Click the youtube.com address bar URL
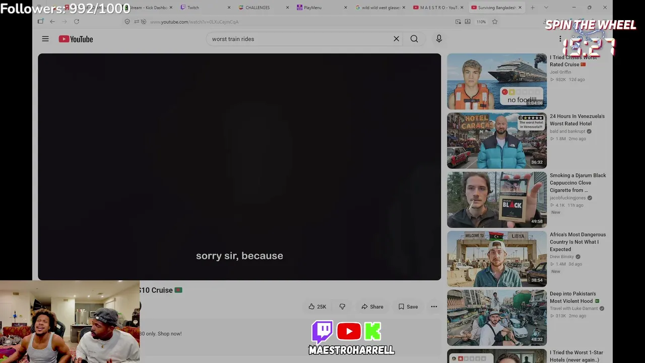The width and height of the screenshot is (645, 363). [x=194, y=22]
